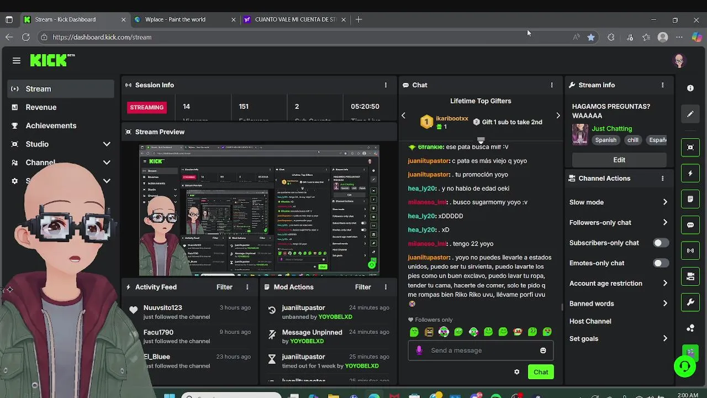Screen dimensions: 707x398
Task: Open the Mod Actions Filter
Action: pyautogui.click(x=363, y=287)
